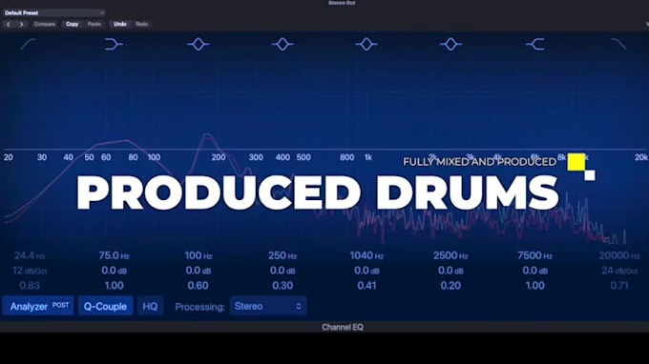Switch the analyzer POST mode label
Viewport: 649px width, 364px height.
point(60,305)
